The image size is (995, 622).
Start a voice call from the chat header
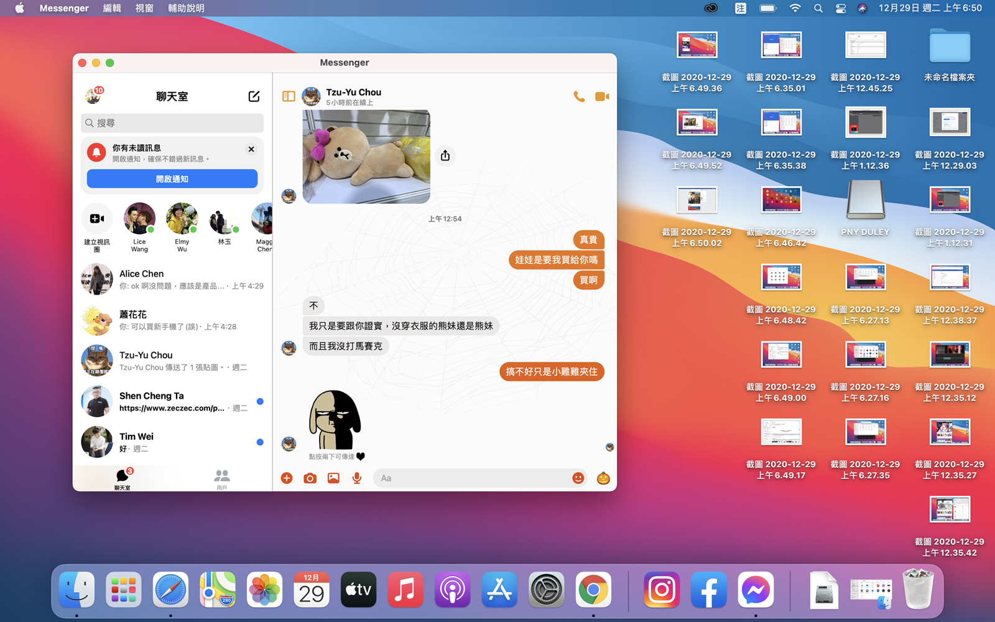pyautogui.click(x=579, y=96)
